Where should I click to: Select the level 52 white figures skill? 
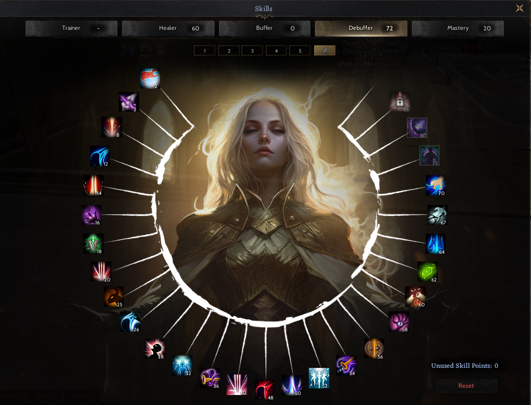[319, 378]
